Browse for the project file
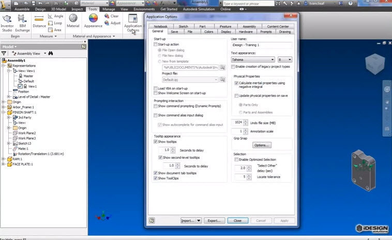Viewport: 392px width, 240px height. [x=222, y=80]
